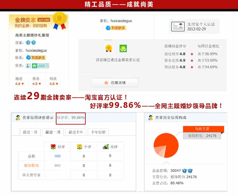This screenshot has height=196, width=238.
Task: Click 和我联系 chat button under top 掌柜 name
Action: pos(116,28)
